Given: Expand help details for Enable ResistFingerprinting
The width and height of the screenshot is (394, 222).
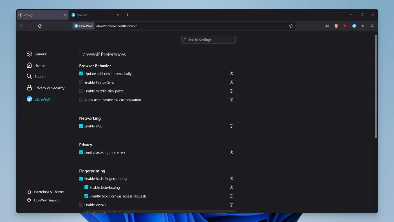Looking at the screenshot, I should tap(231, 179).
